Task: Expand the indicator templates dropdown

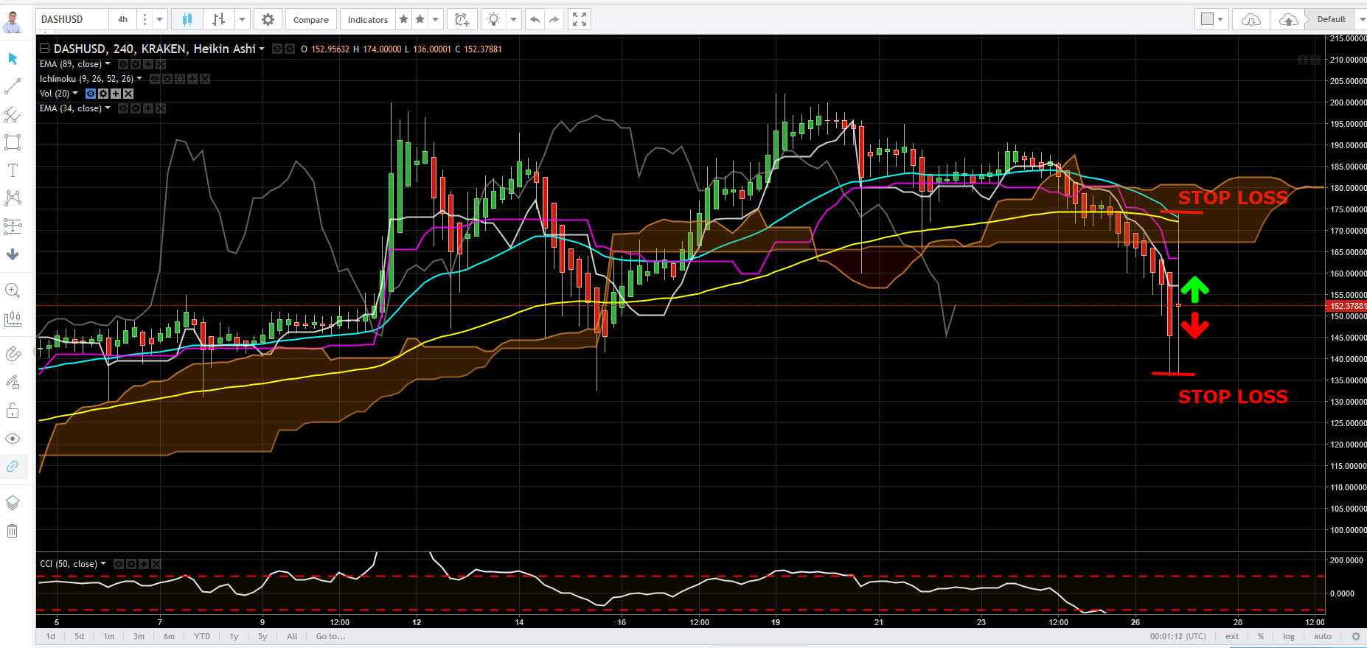Action: point(435,19)
